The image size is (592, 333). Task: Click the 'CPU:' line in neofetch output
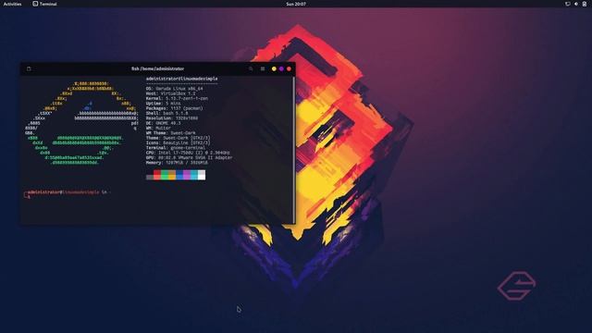click(x=188, y=153)
